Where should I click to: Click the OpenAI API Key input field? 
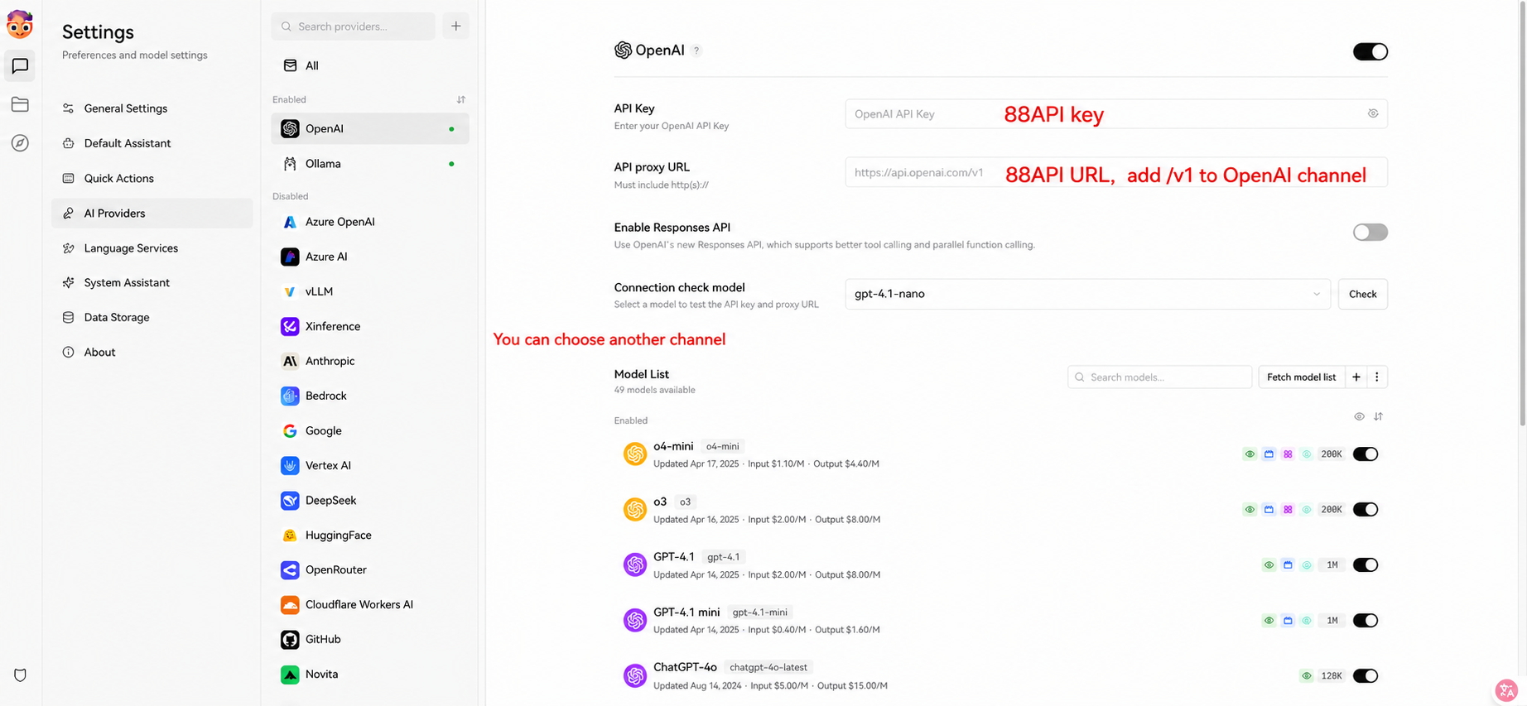1116,113
